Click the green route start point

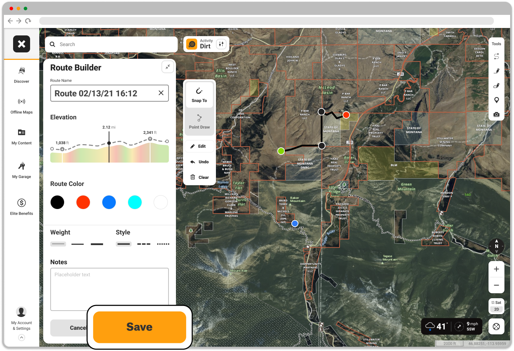pos(281,151)
